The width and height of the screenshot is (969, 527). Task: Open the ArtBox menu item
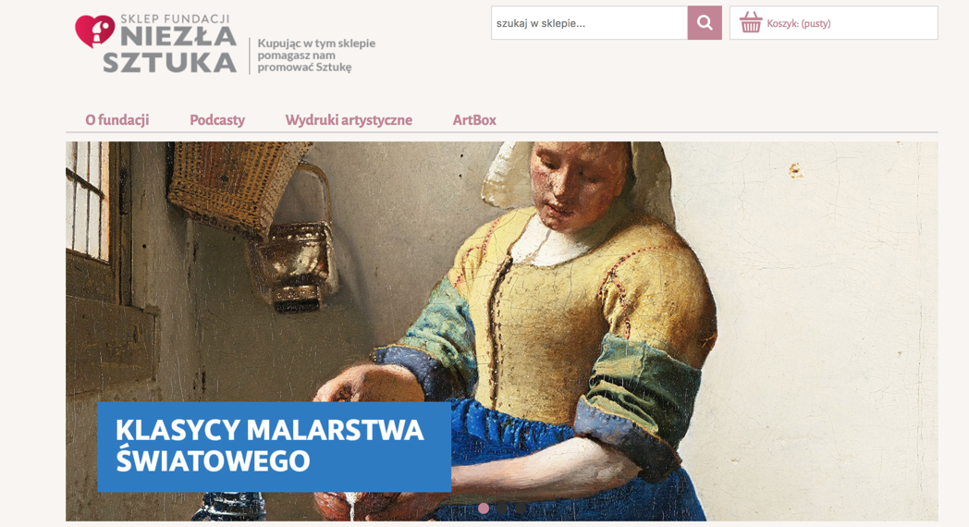pos(474,120)
